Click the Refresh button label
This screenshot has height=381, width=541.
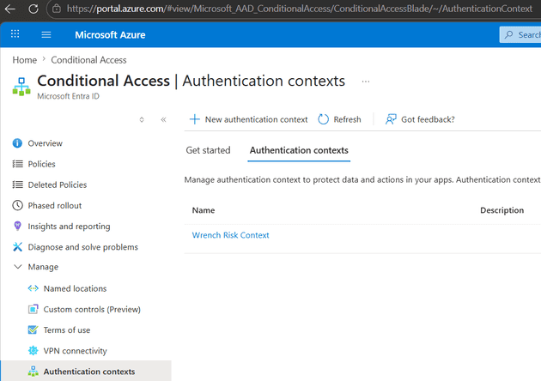pyautogui.click(x=347, y=119)
